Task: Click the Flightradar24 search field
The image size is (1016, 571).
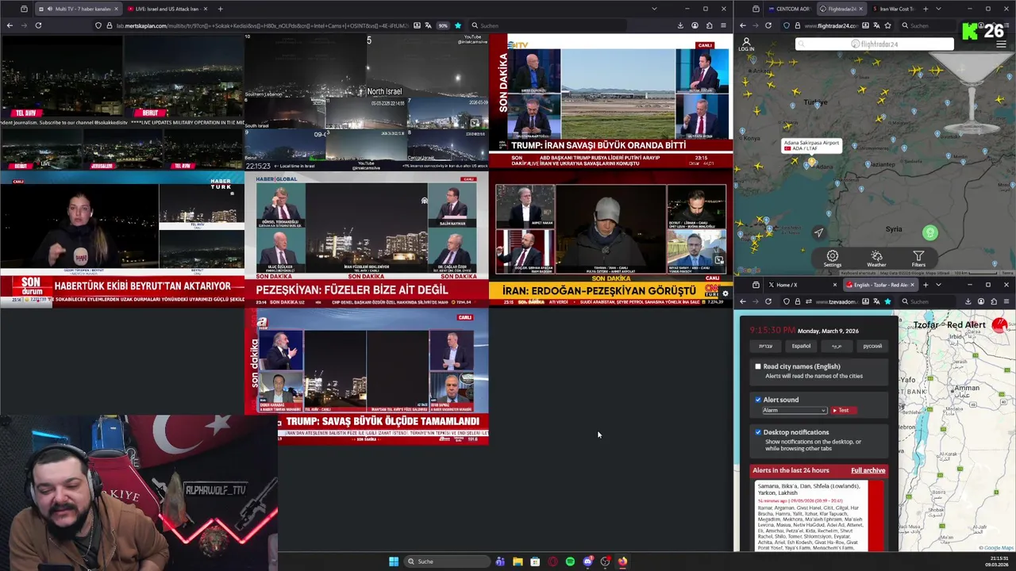Action: [x=874, y=44]
